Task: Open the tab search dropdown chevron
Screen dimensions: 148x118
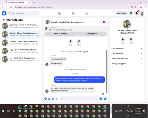Action: tap(2, 2)
